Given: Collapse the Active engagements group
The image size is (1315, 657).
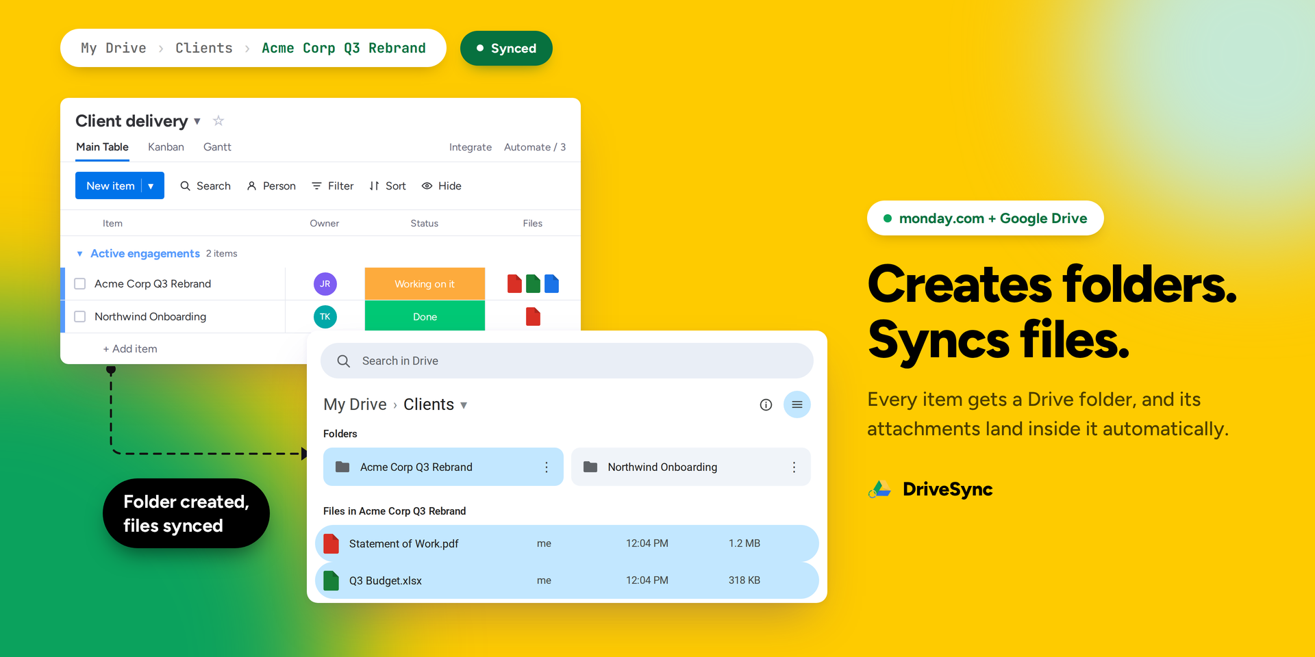Looking at the screenshot, I should tap(80, 254).
